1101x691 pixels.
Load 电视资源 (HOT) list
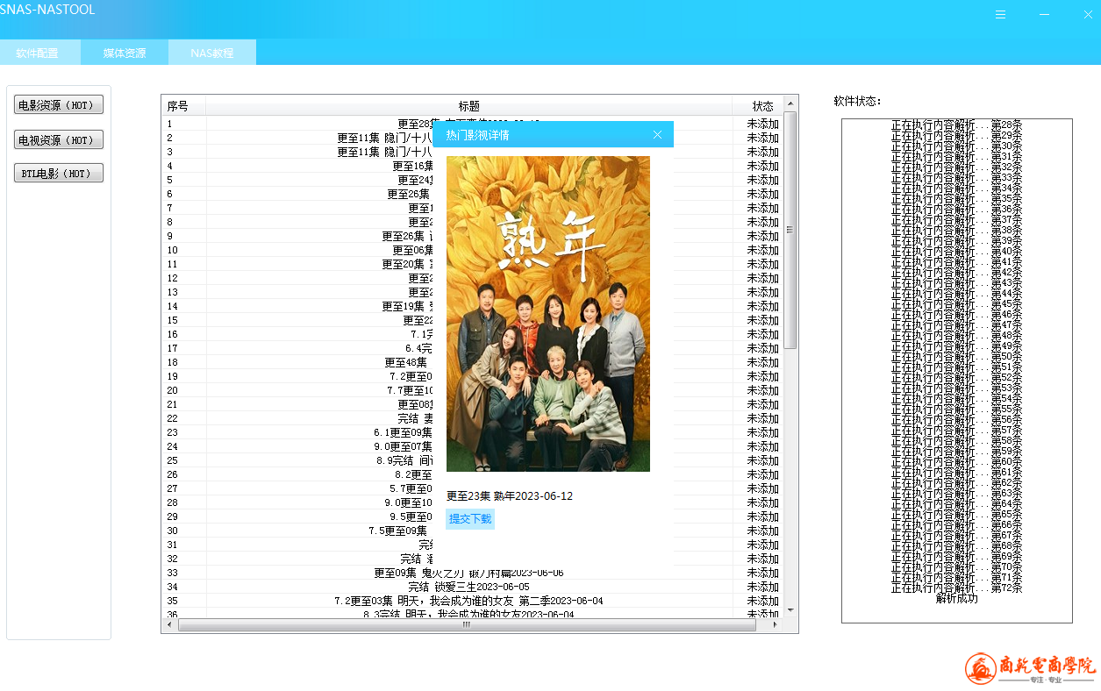coord(59,139)
